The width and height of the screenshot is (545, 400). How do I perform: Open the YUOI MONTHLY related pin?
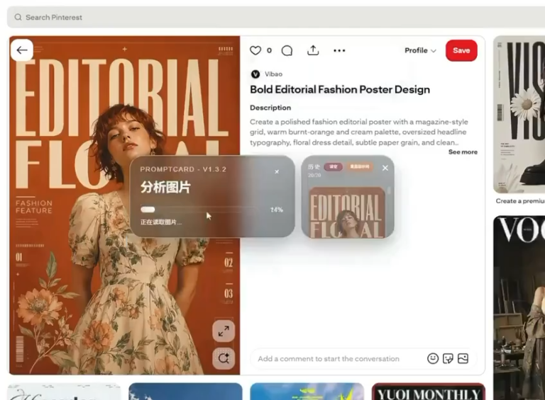tap(428, 392)
